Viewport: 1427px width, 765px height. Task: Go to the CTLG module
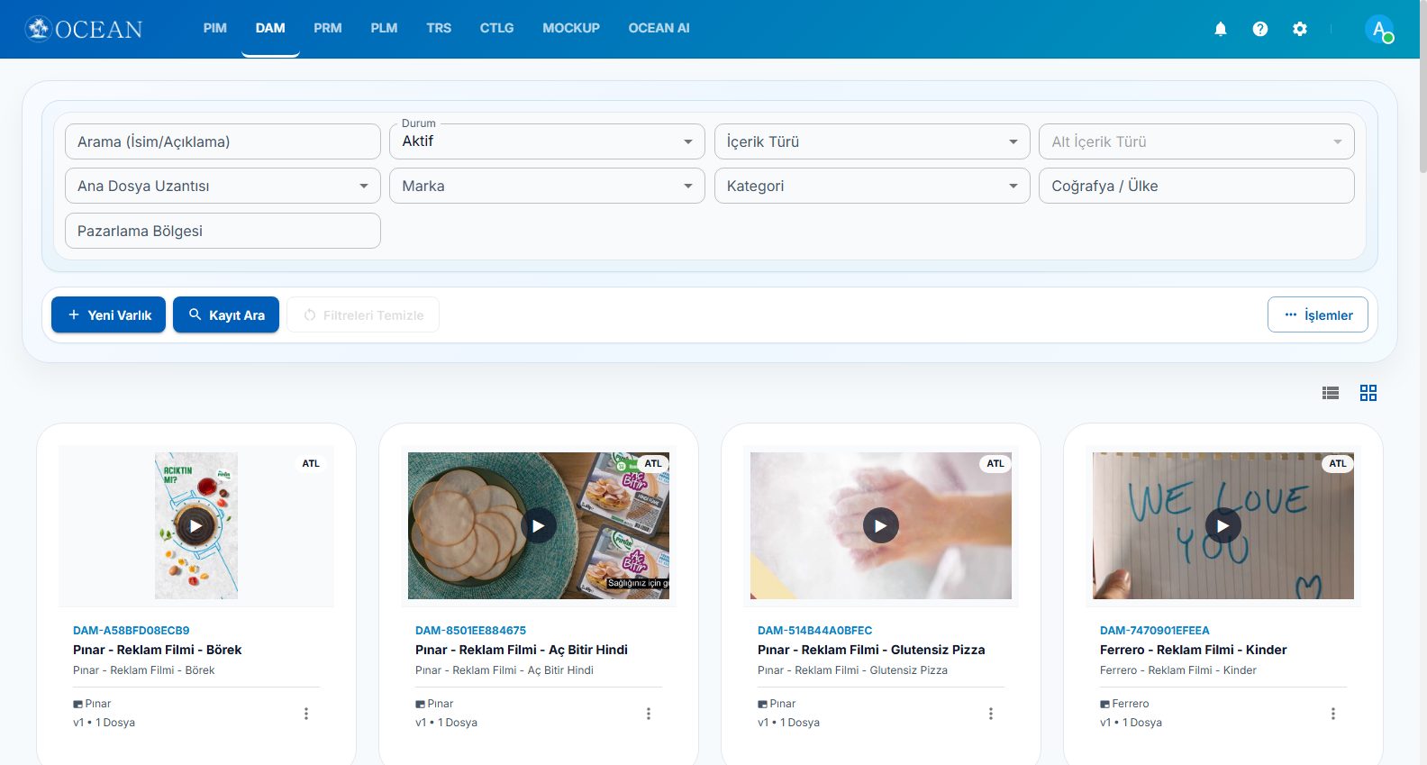pos(496,28)
